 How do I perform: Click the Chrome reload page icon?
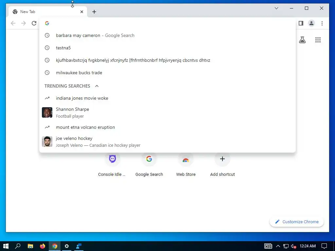[34, 23]
